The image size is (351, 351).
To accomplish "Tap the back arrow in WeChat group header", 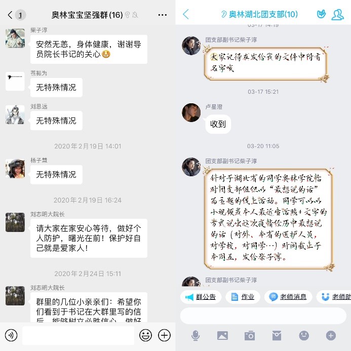I will tap(10, 15).
